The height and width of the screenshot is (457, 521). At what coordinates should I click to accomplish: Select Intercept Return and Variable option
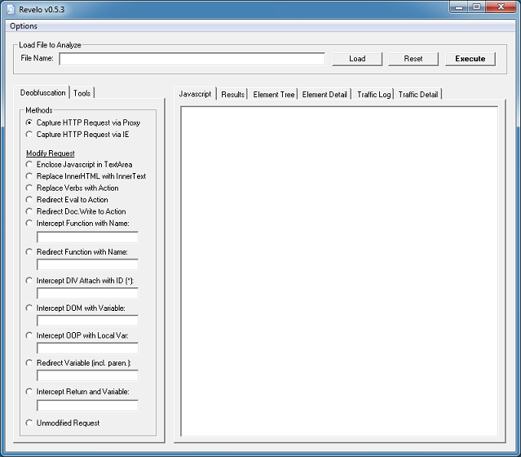pos(30,392)
